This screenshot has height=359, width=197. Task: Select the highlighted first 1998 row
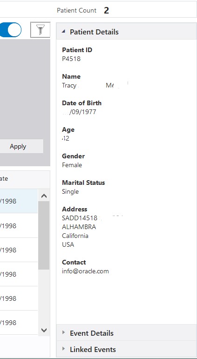tap(19, 201)
